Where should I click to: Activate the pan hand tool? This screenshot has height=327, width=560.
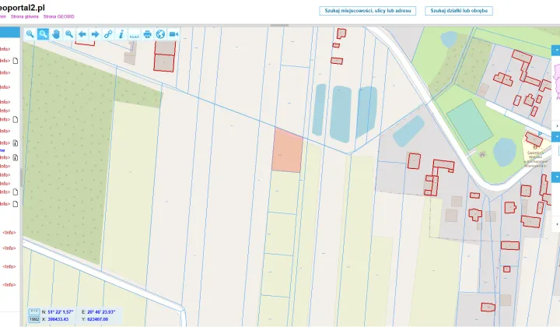pyautogui.click(x=56, y=34)
